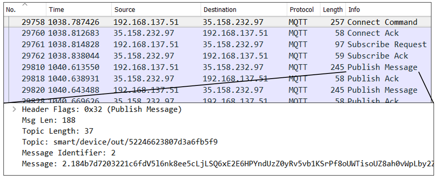The width and height of the screenshot is (437, 179).
Task: Expand the Header Flags tree node
Action: tap(14, 109)
